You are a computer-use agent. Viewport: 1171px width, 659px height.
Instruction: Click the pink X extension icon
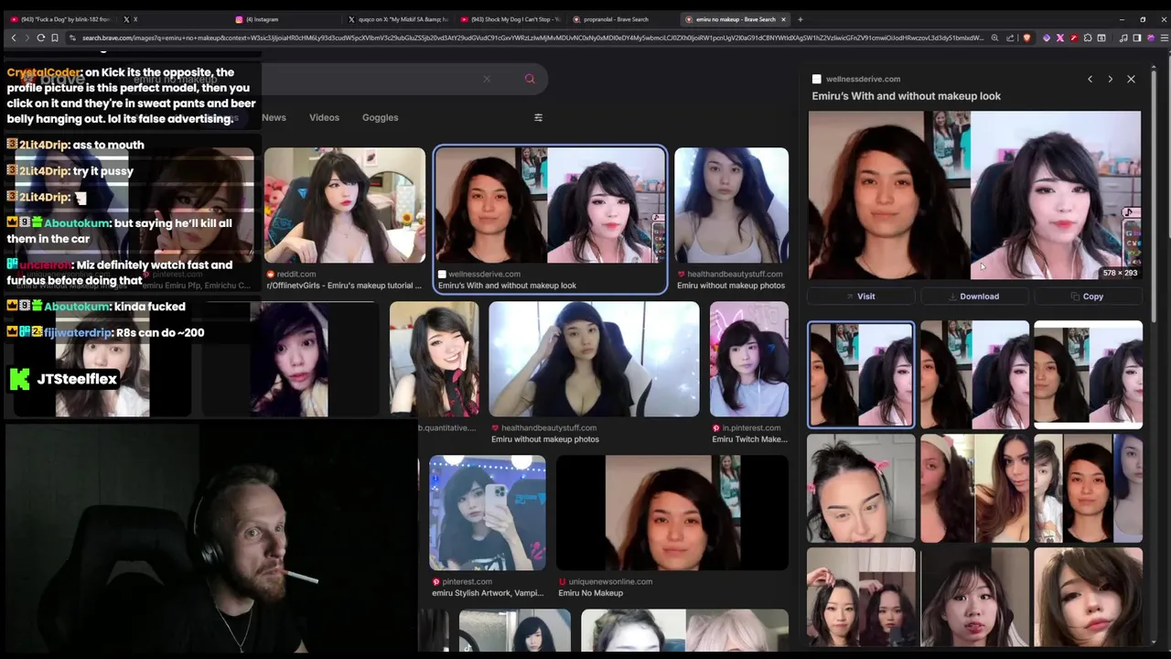pos(1060,38)
